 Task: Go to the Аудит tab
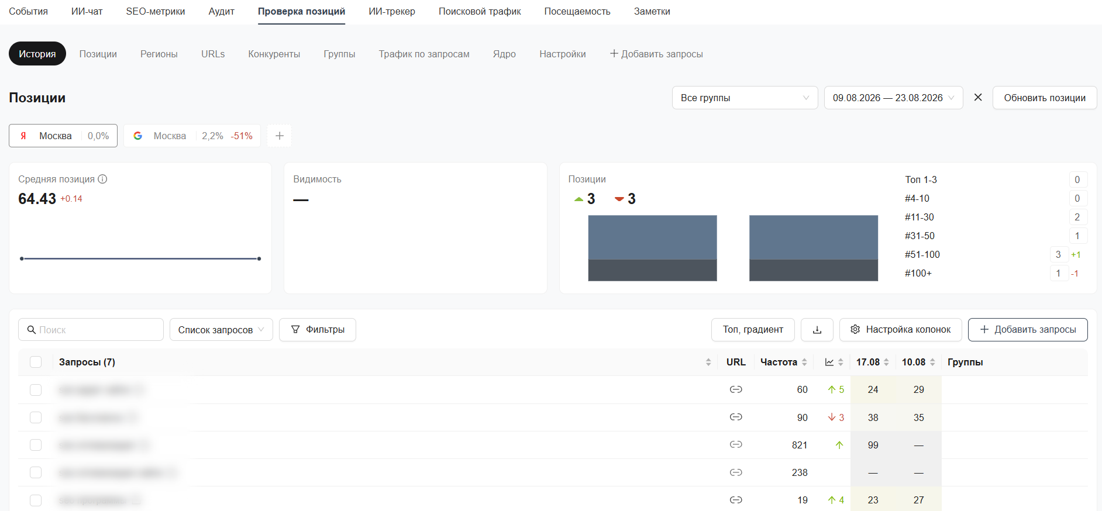[x=221, y=11]
